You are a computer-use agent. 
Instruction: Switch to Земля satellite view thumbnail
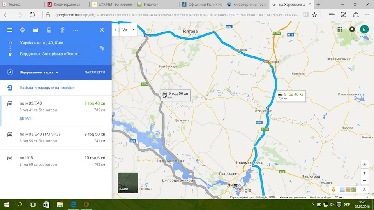(128, 183)
